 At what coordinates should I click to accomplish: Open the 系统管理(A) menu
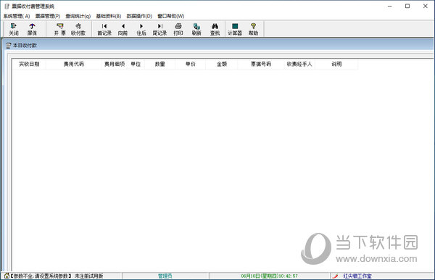(x=17, y=16)
